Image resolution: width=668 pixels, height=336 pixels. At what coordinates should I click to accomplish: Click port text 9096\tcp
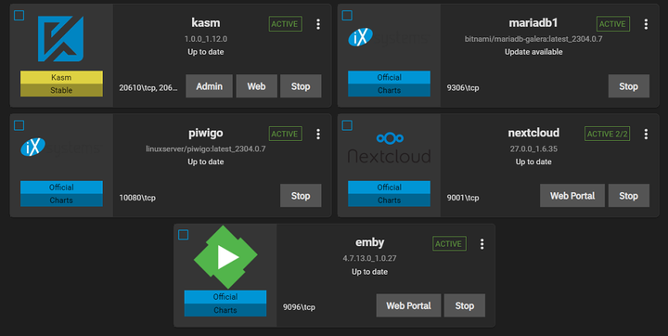pos(299,307)
